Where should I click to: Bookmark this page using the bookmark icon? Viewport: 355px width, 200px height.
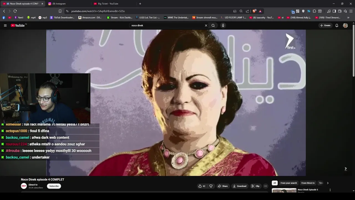[60, 11]
